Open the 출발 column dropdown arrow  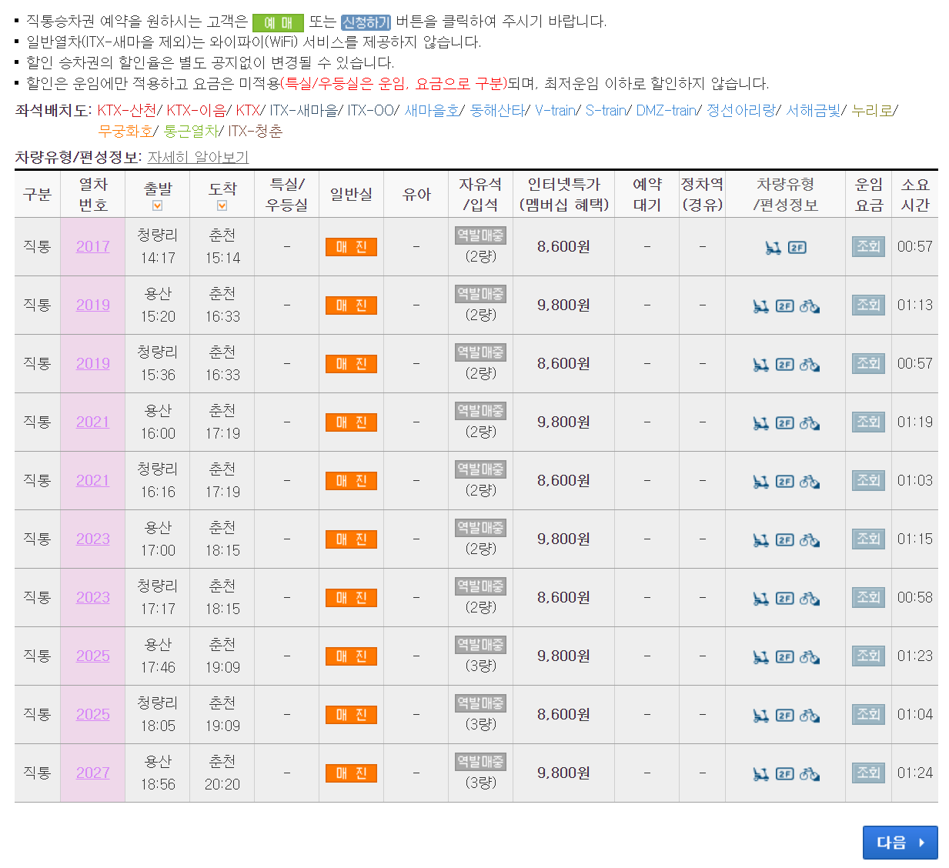point(157,205)
